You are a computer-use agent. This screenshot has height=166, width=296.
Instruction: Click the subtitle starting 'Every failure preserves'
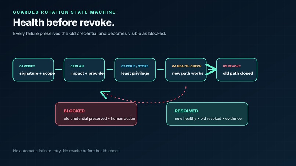(x=89, y=34)
